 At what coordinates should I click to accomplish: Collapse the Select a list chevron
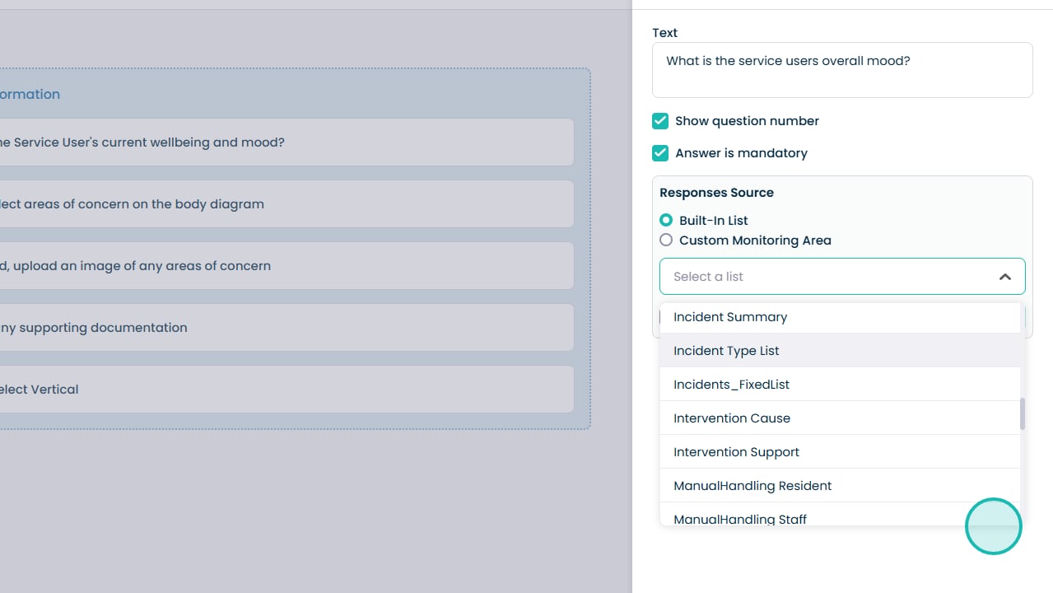[x=1004, y=277]
